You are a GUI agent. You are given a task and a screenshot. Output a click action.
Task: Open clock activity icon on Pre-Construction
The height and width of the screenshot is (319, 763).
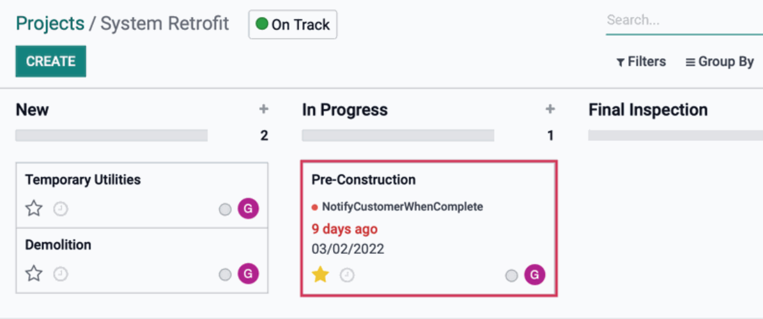pos(347,276)
